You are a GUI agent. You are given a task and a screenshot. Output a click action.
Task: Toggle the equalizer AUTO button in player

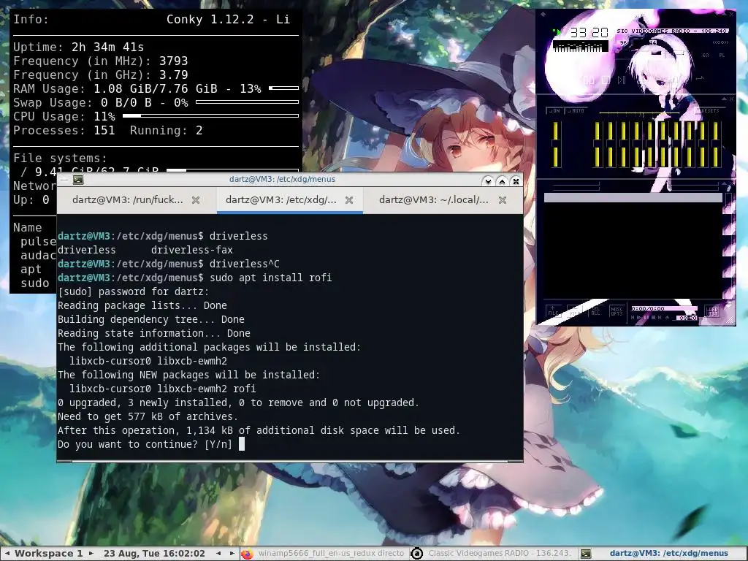point(576,111)
